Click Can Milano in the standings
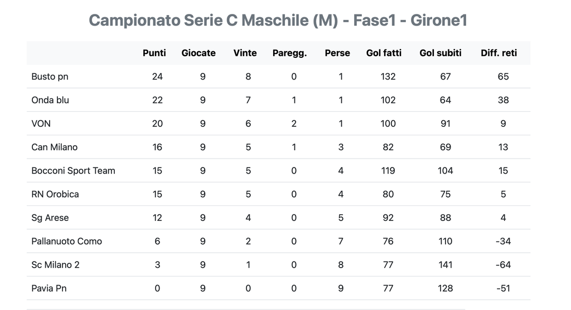 click(55, 147)
